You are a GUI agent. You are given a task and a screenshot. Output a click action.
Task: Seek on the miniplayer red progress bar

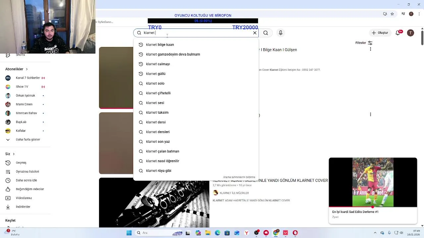(373, 207)
